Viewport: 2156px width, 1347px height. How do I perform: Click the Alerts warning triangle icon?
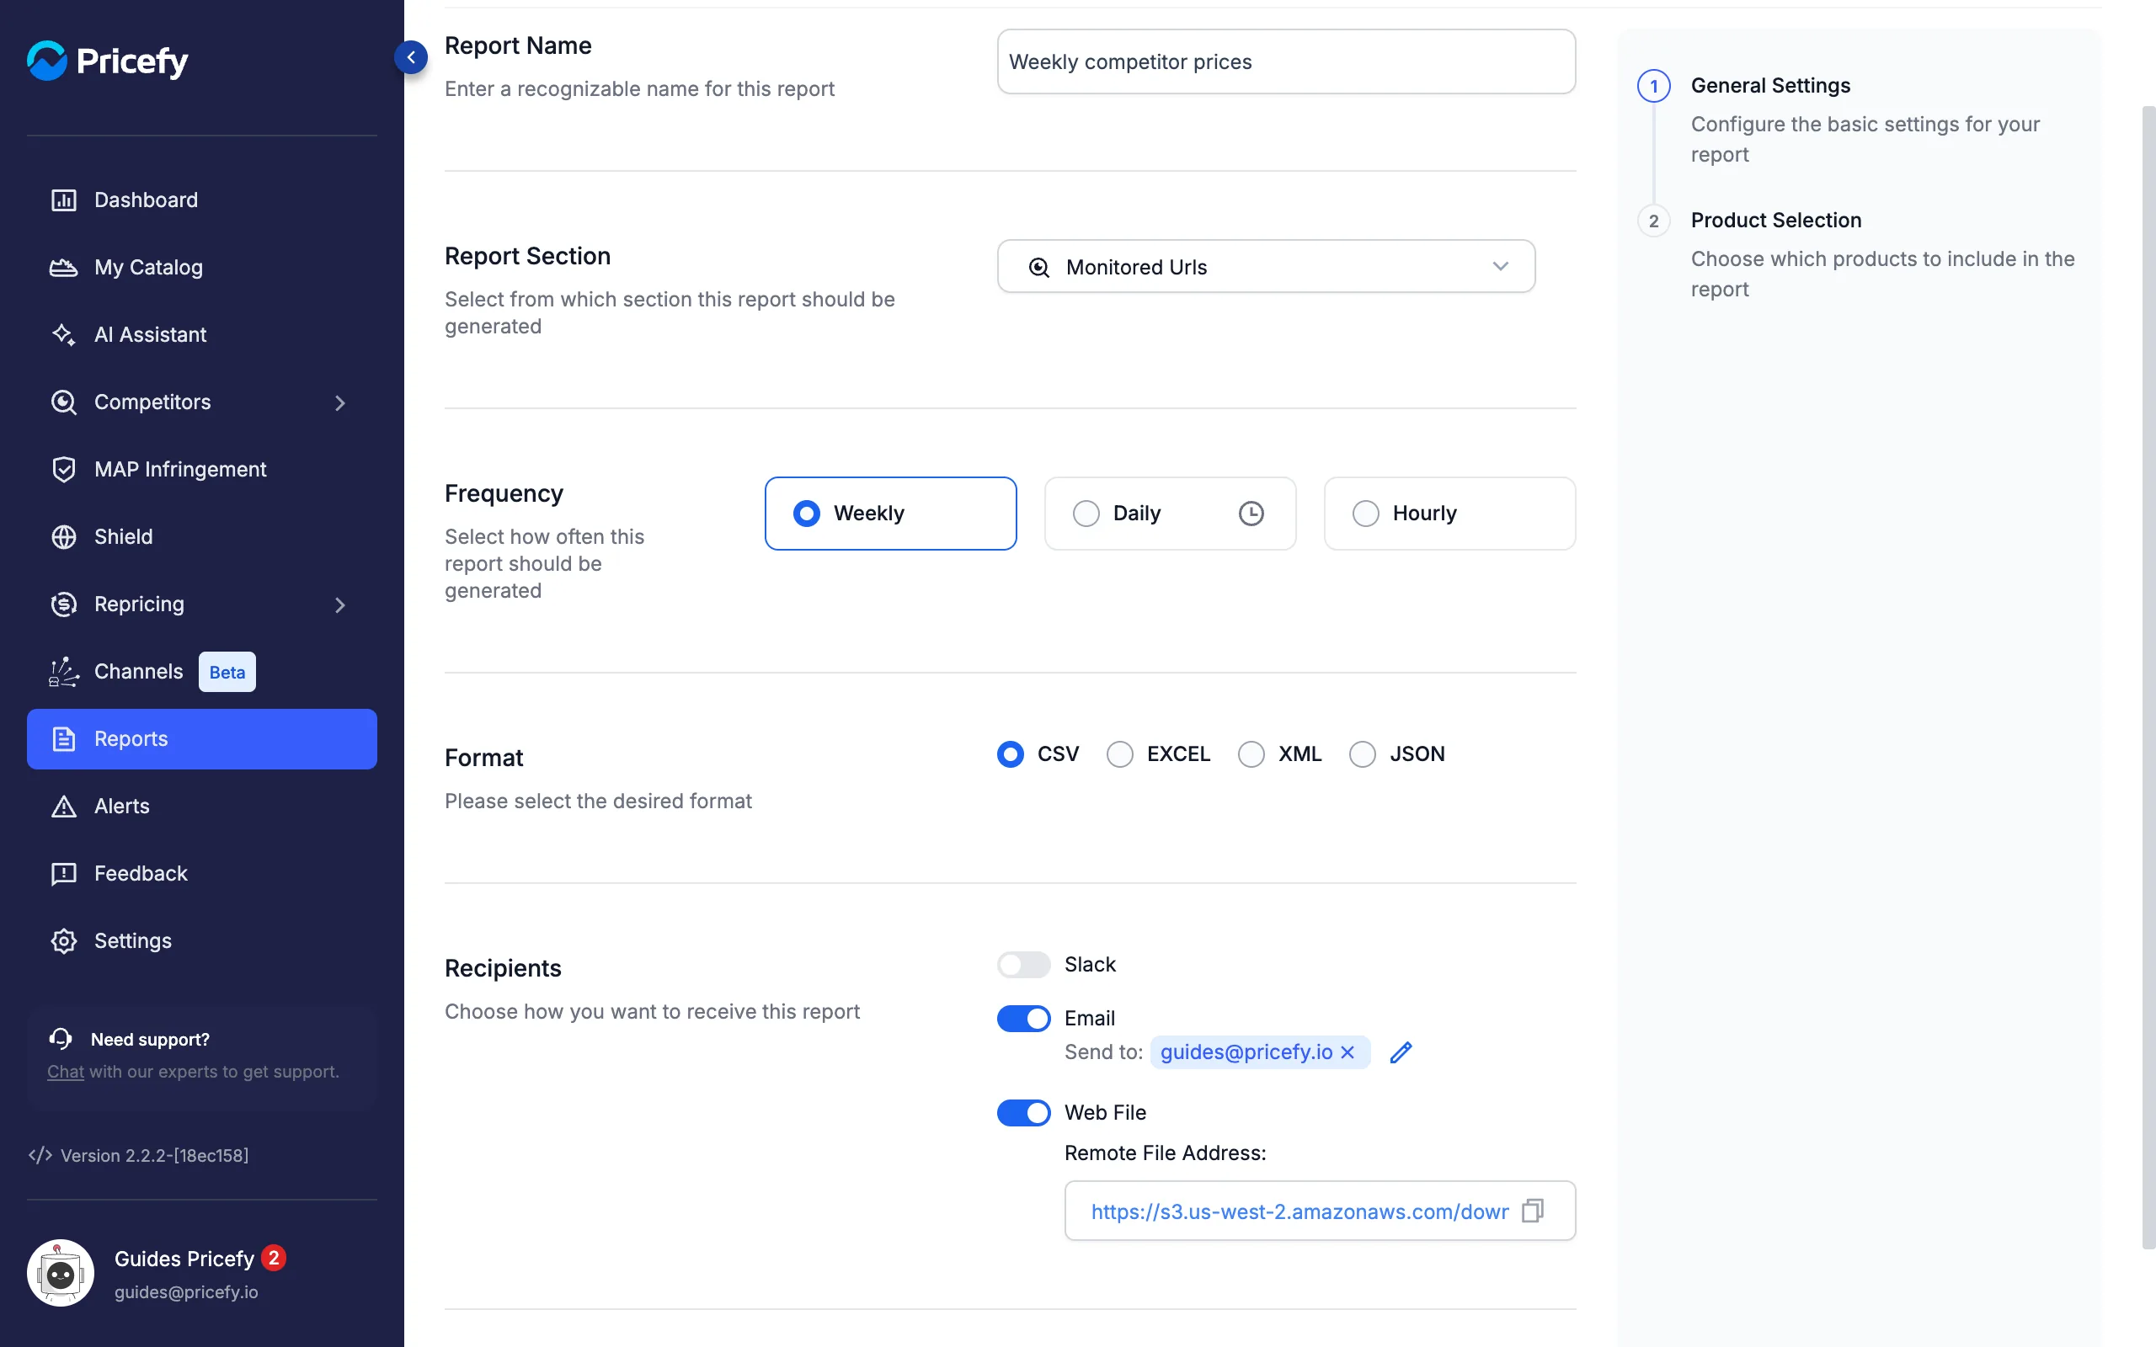(63, 807)
